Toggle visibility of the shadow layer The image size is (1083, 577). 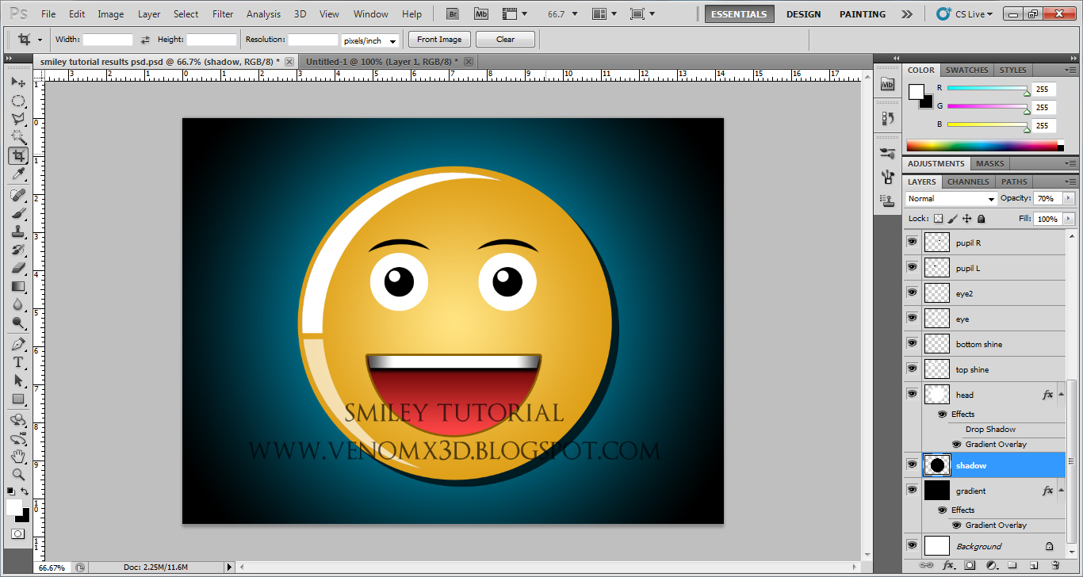(x=912, y=464)
